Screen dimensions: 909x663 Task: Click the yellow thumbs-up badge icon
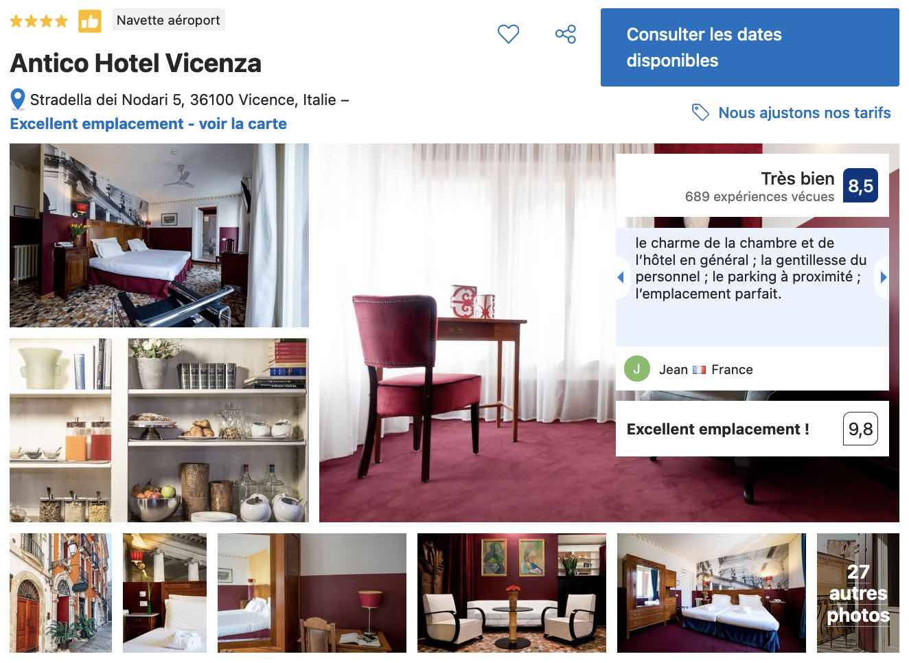point(90,21)
